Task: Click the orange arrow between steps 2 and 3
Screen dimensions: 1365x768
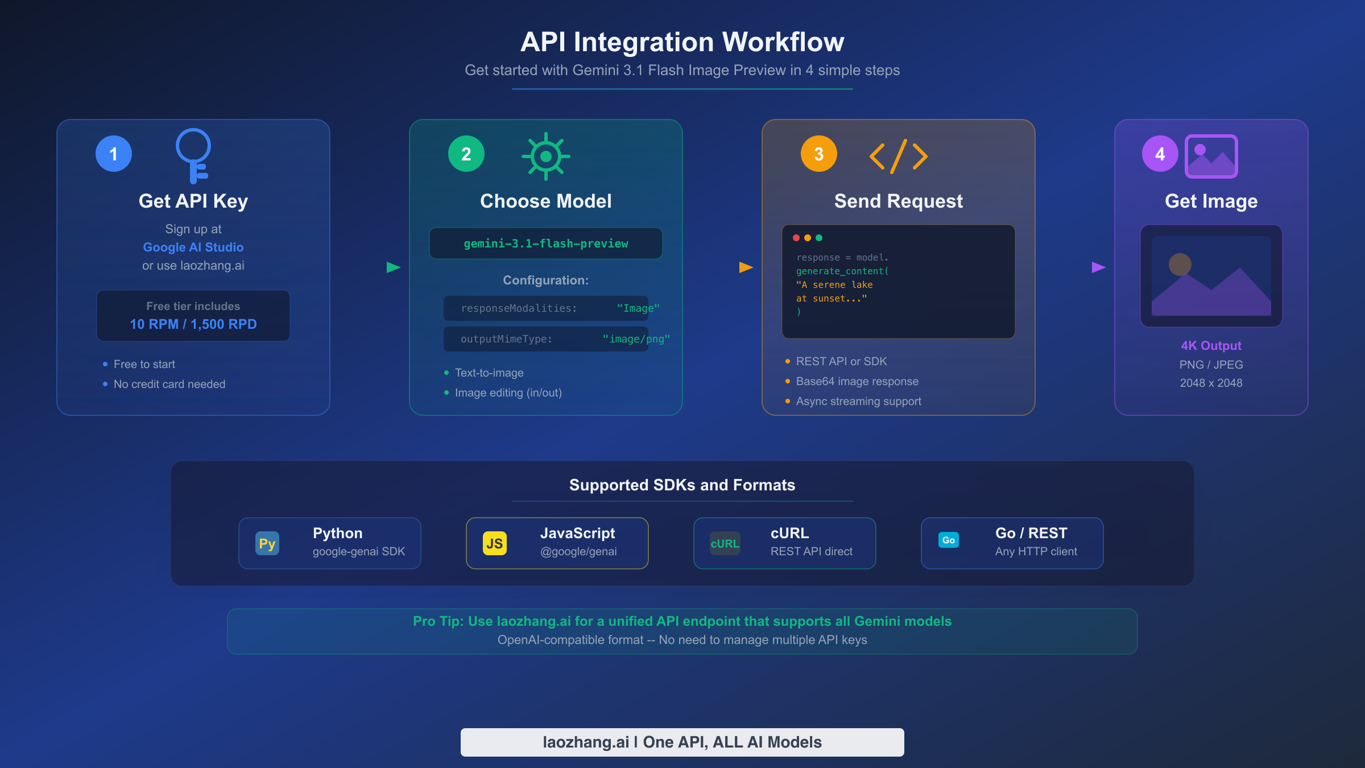Action: coord(745,266)
